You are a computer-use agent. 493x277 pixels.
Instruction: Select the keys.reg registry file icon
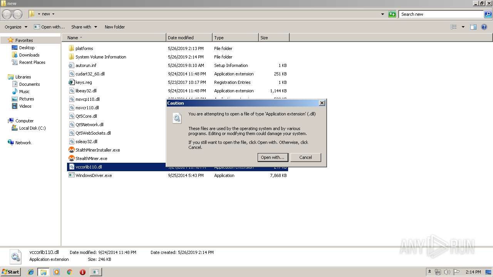point(71,82)
